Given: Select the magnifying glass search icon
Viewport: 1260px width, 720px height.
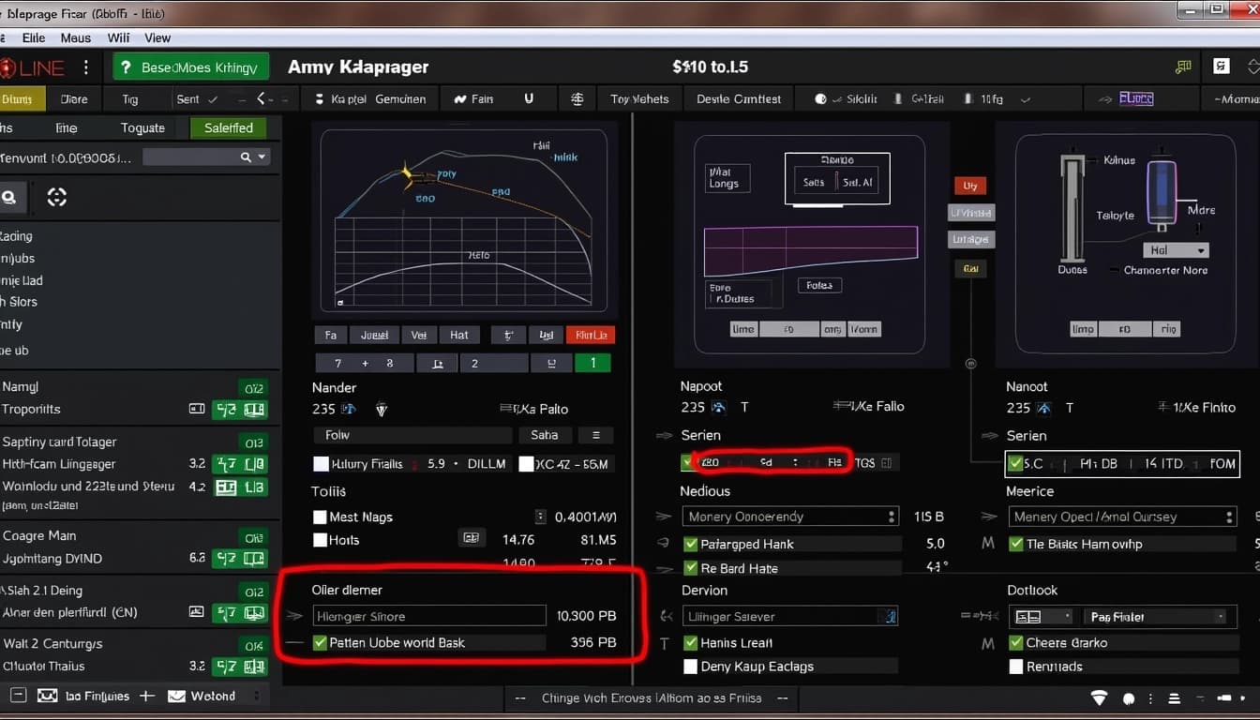Looking at the screenshot, I should pyautogui.click(x=11, y=197).
